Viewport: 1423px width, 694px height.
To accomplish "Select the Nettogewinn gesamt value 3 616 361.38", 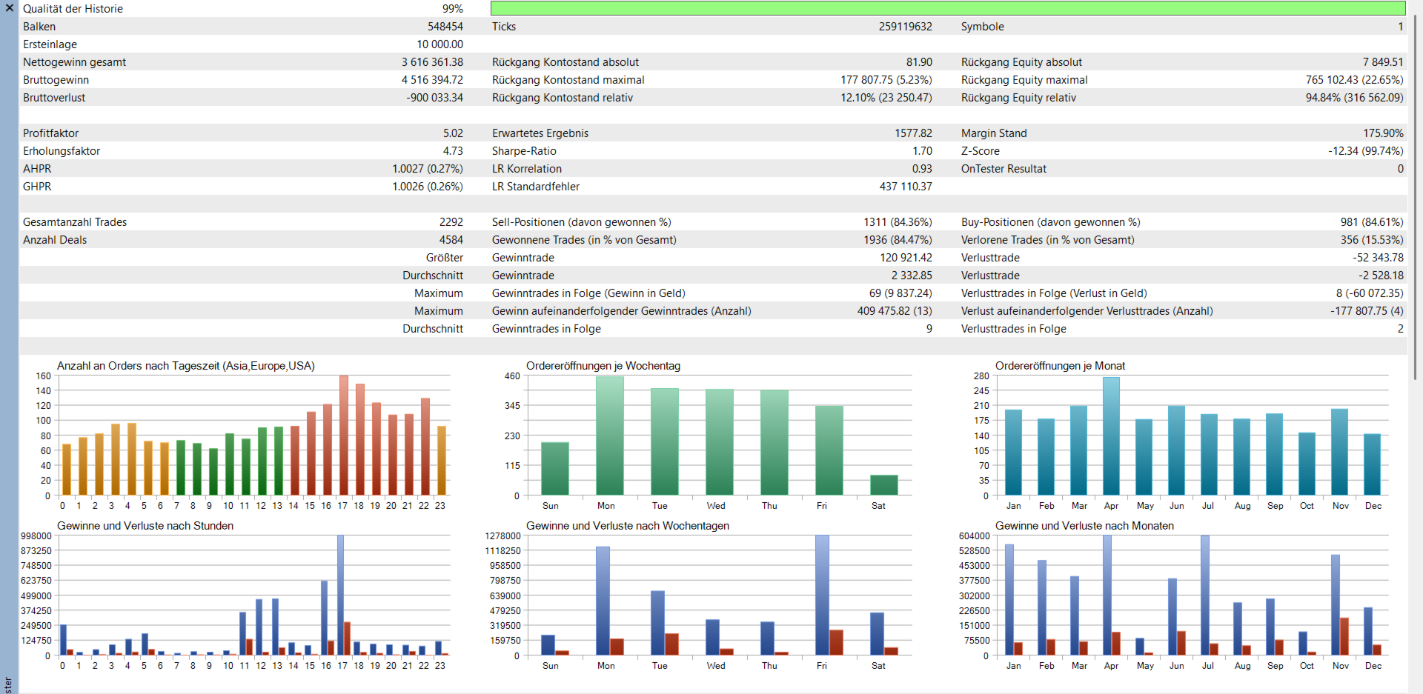I will [432, 62].
